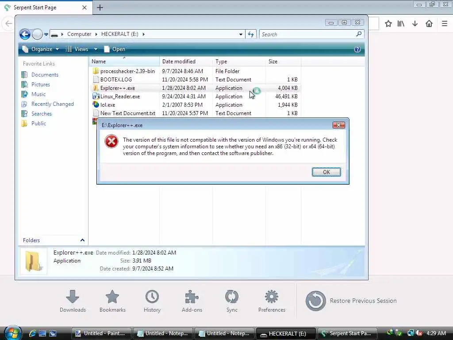This screenshot has width=453, height=340.
Task: Click the volume muted tray icon
Action: click(x=419, y=333)
